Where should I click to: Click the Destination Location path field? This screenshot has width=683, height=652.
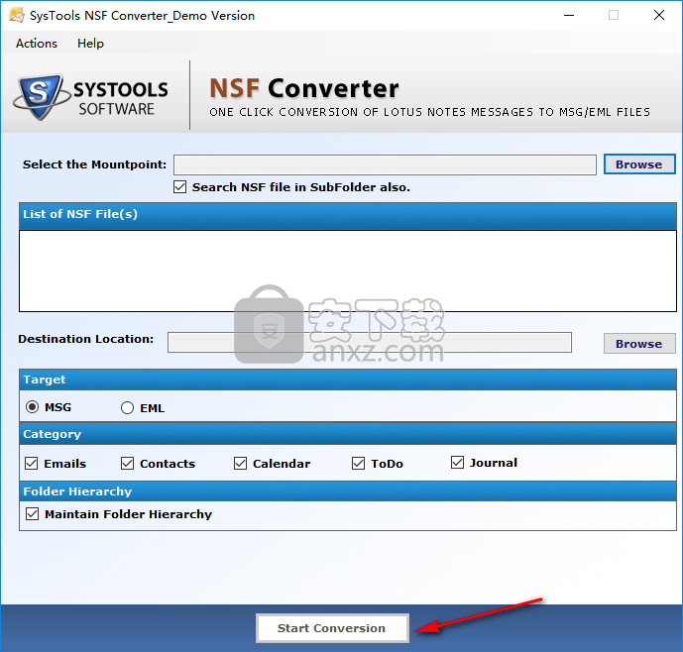(369, 343)
